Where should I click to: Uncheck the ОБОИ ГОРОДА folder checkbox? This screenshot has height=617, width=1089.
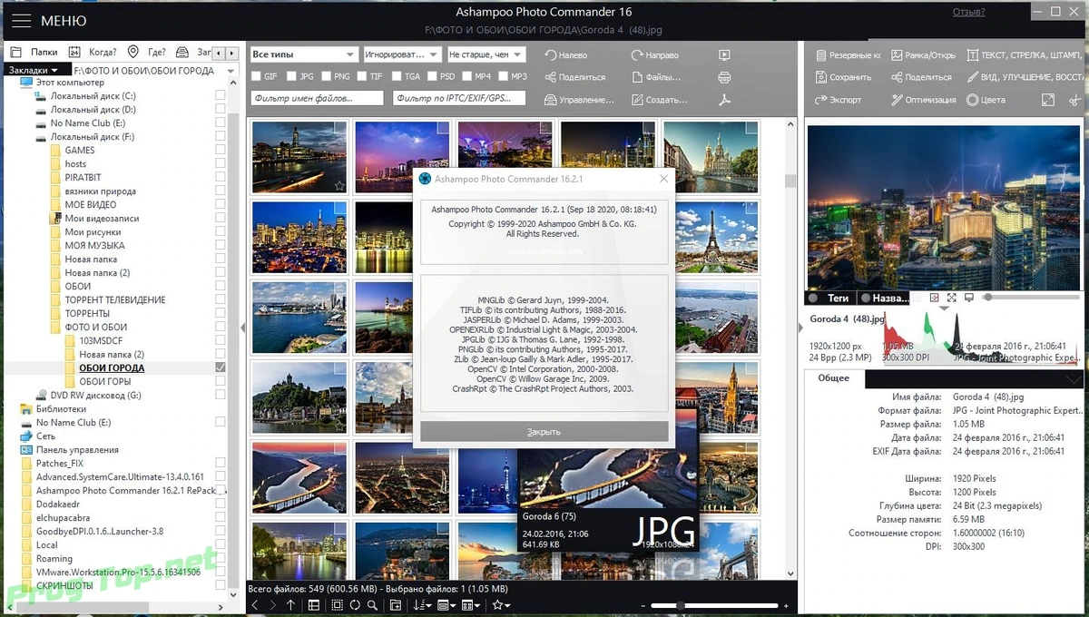(221, 368)
